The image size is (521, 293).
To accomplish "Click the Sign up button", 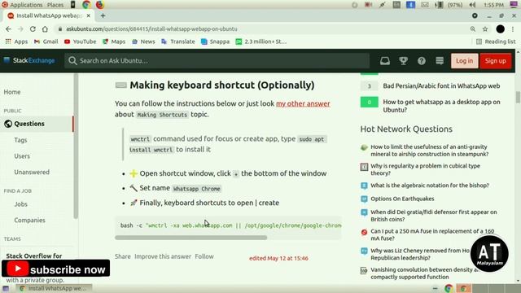I will click(x=495, y=61).
